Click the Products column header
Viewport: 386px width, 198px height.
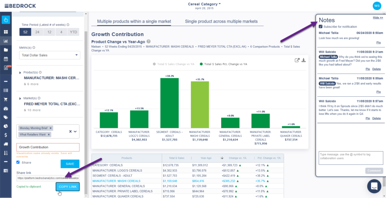tap(127, 158)
